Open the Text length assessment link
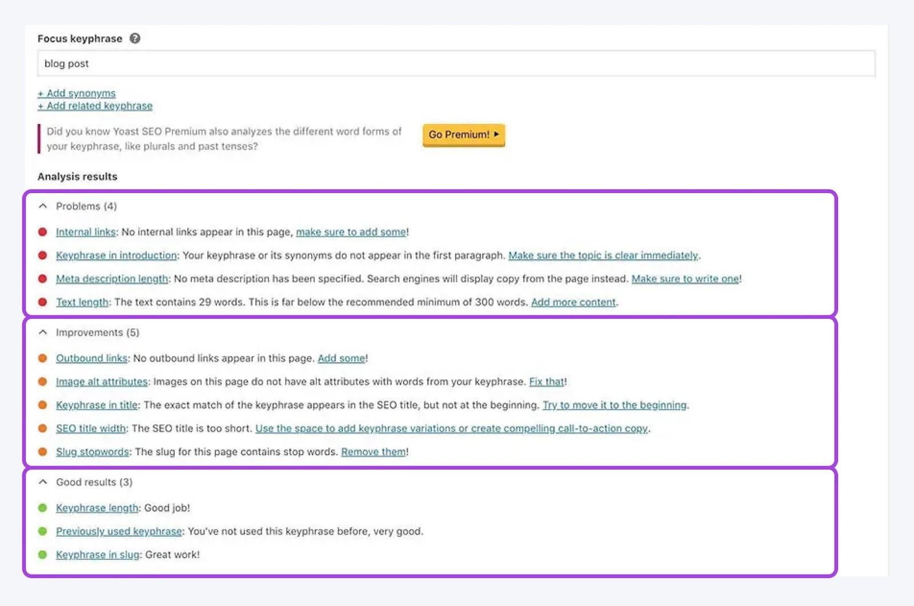The height and width of the screenshot is (606, 914). tap(82, 302)
